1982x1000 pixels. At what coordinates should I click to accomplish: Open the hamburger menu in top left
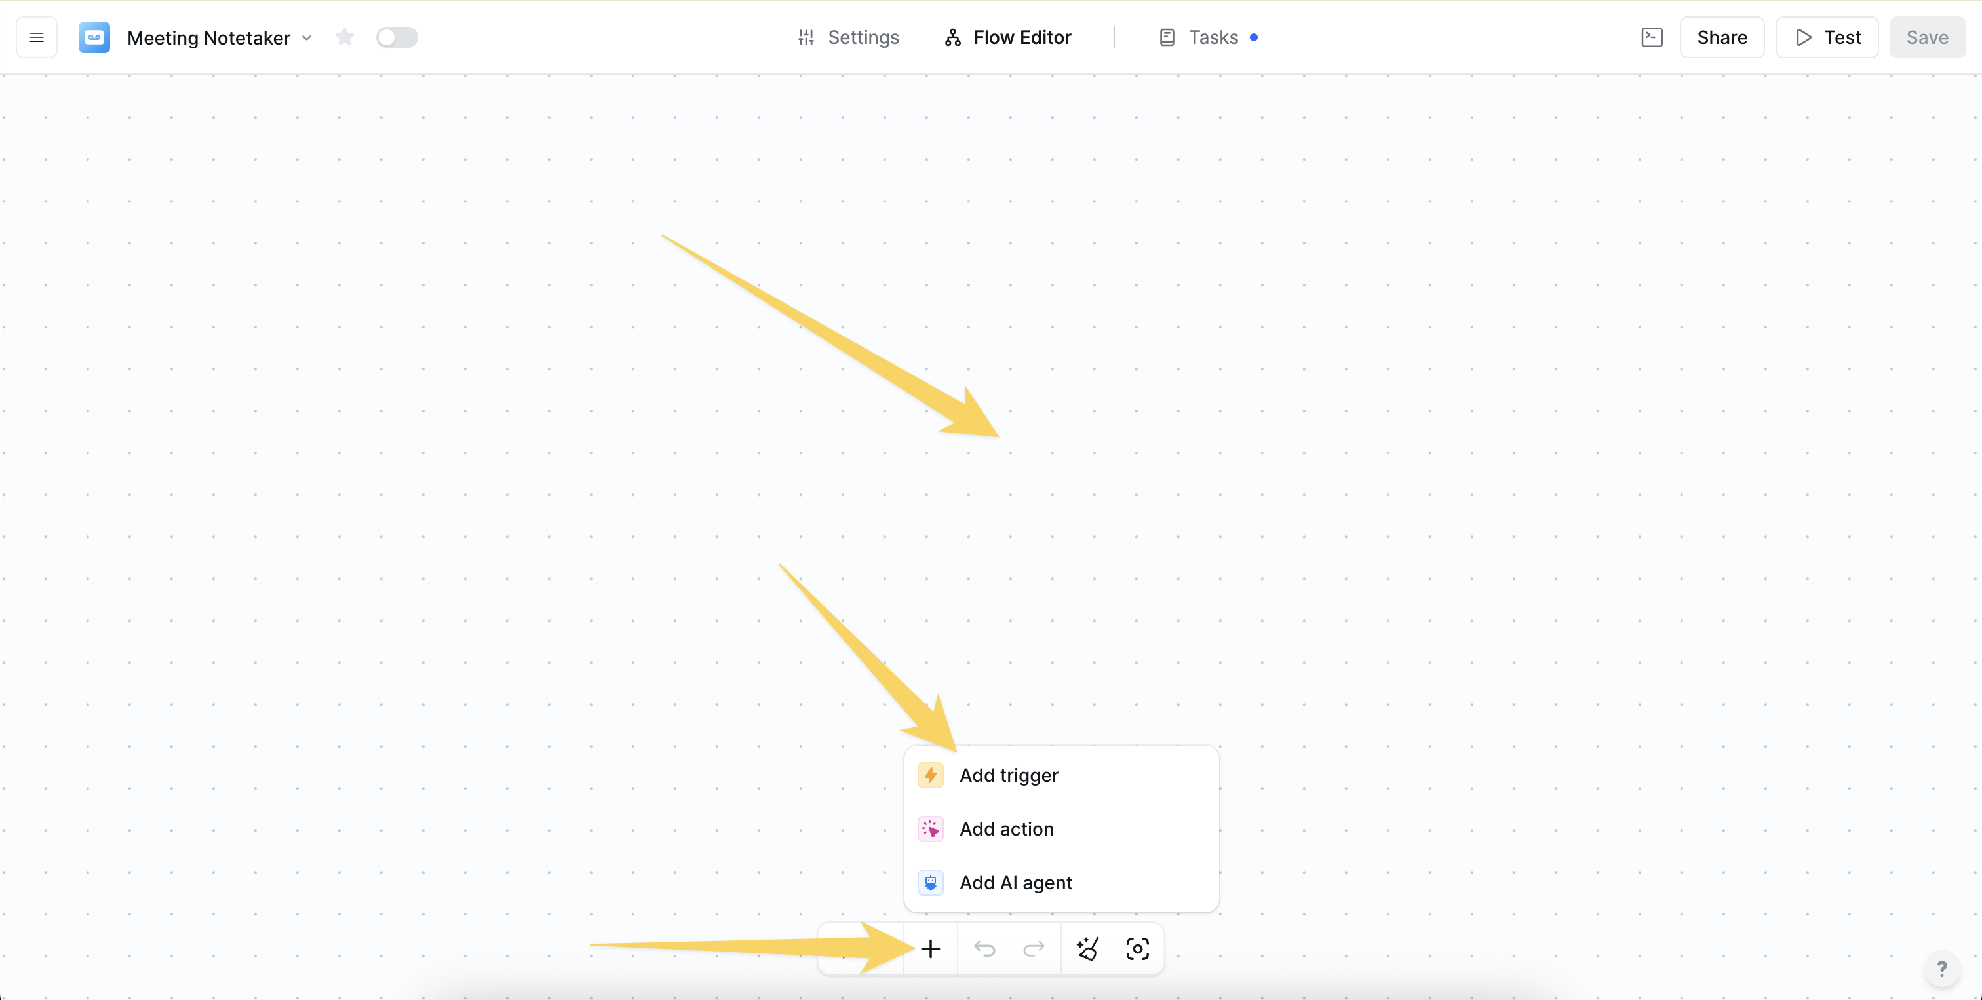pyautogui.click(x=36, y=37)
